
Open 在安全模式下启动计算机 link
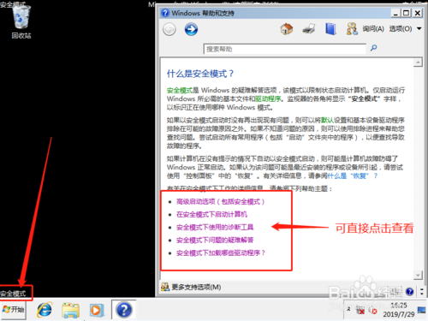211,215
